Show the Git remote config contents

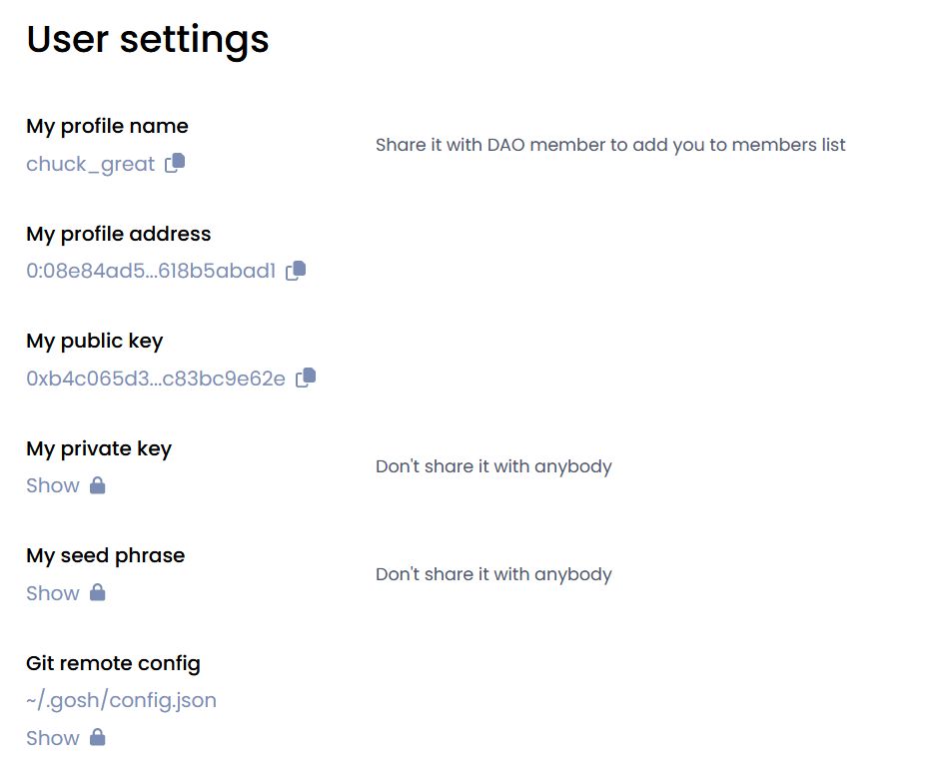point(53,738)
